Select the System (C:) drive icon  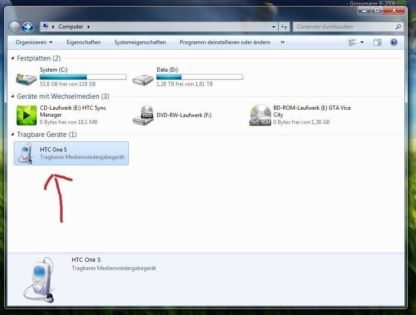pyautogui.click(x=26, y=79)
